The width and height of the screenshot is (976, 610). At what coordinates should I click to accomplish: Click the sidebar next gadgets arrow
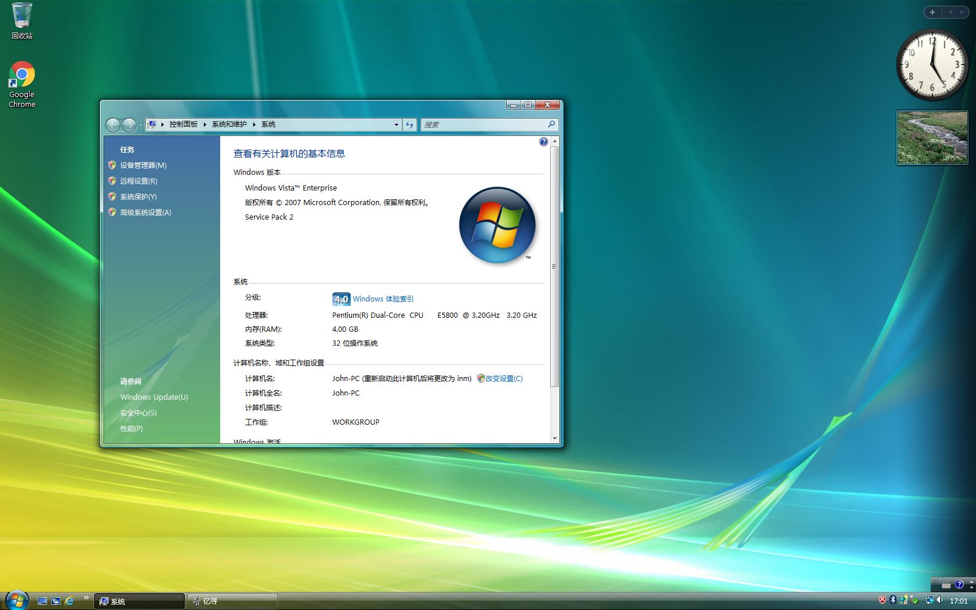tap(961, 12)
